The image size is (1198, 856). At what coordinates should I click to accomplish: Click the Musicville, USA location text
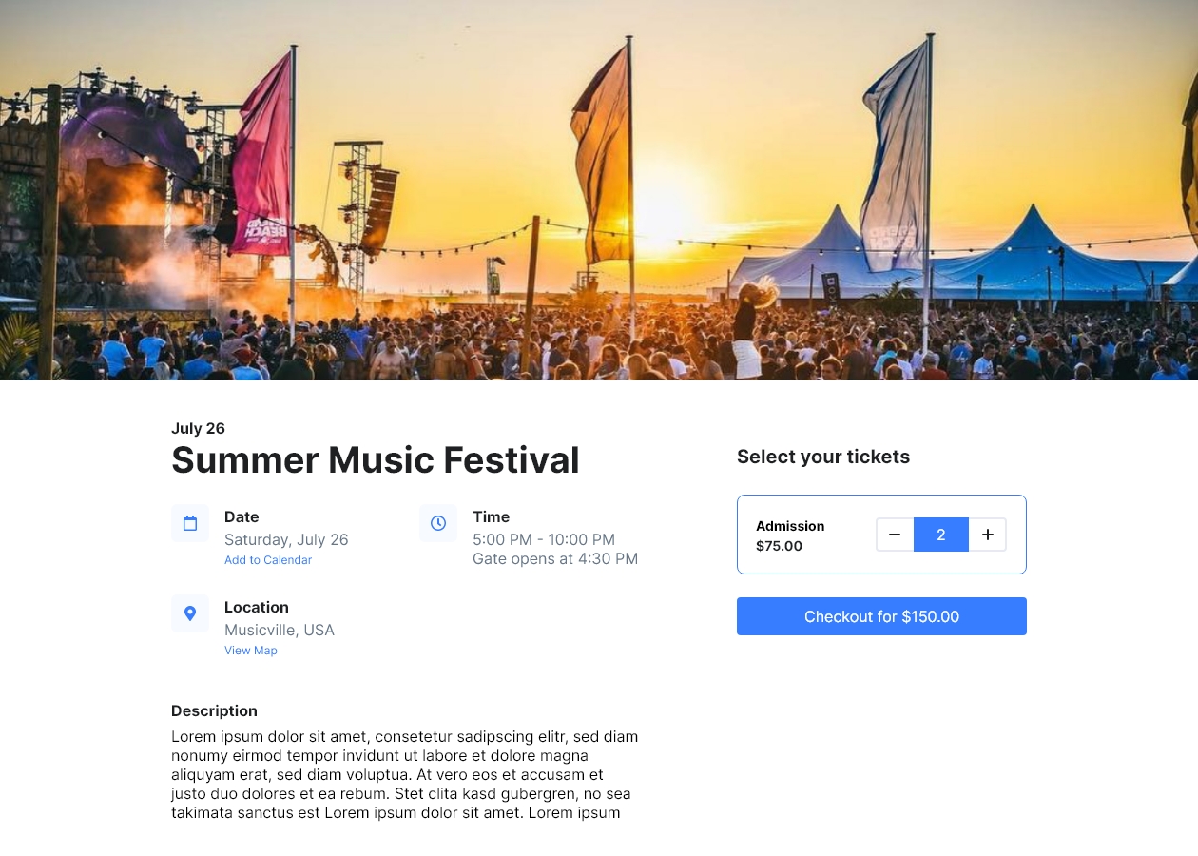tap(280, 630)
